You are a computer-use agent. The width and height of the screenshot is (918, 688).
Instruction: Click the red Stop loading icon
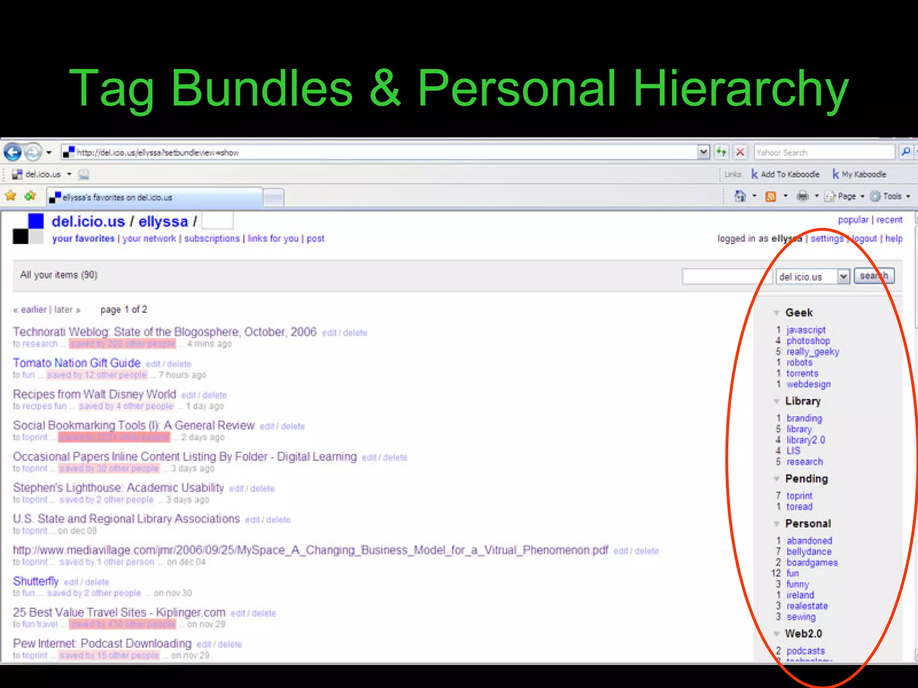(740, 152)
